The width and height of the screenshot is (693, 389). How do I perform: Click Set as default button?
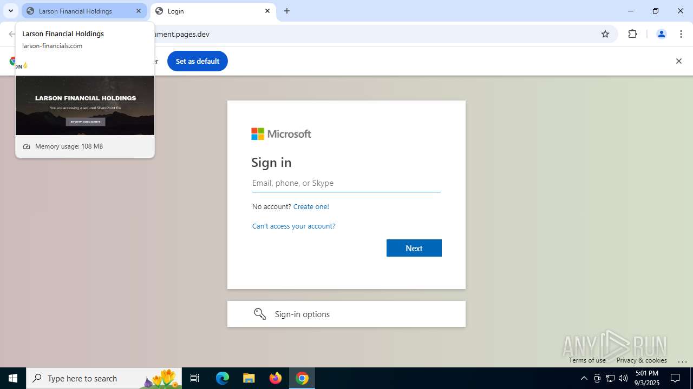198,61
